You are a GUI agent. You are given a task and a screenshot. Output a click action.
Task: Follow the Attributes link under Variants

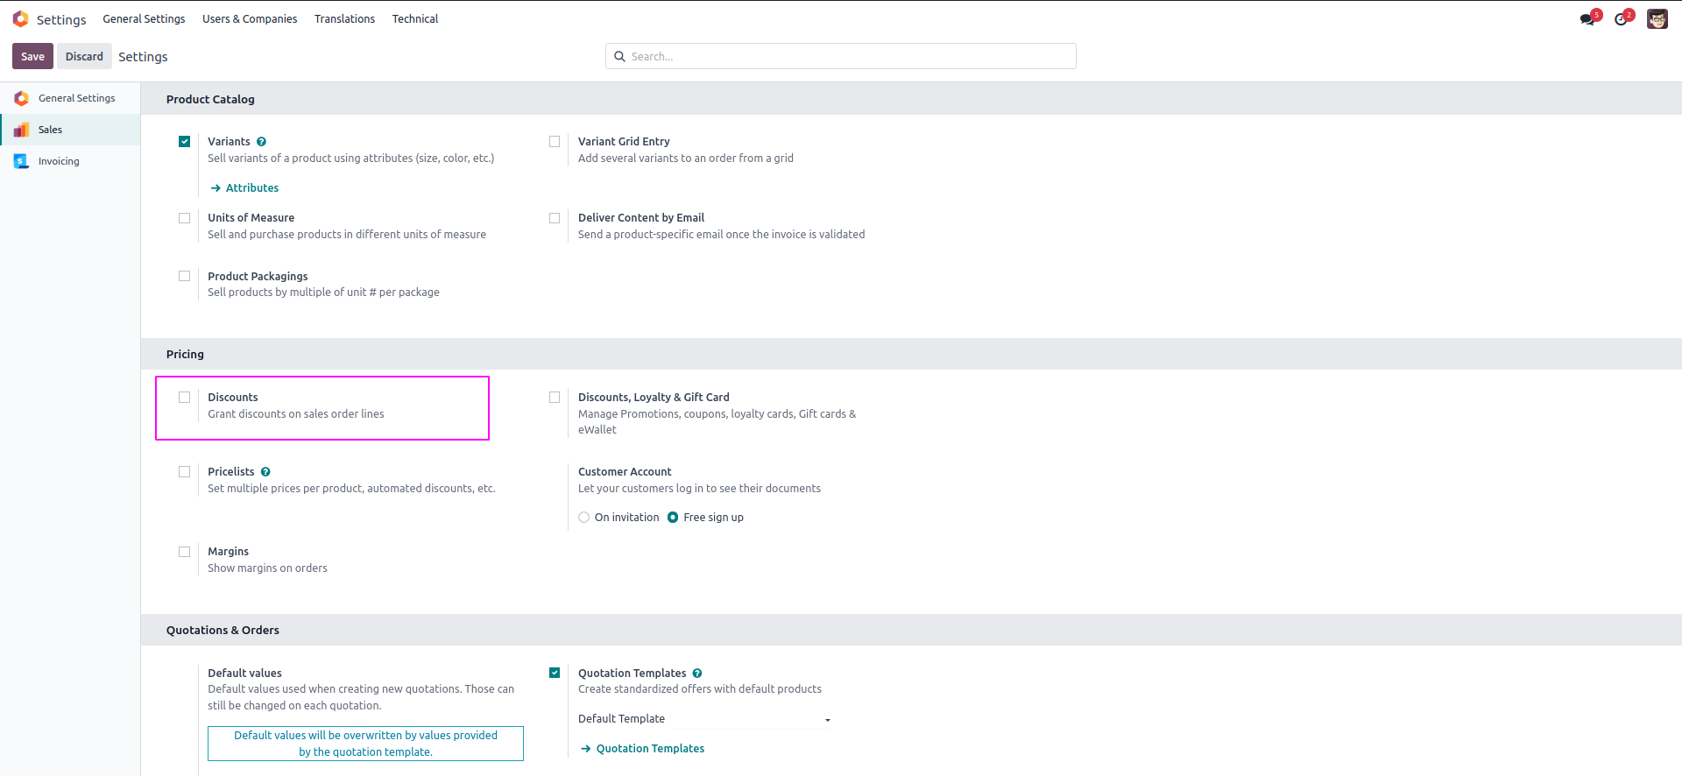click(x=251, y=188)
